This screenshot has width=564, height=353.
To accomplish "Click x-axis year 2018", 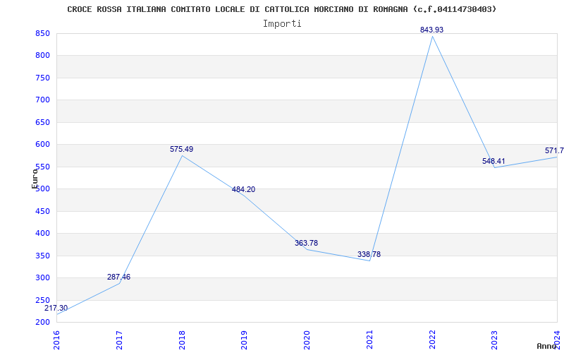I will pyautogui.click(x=182, y=340).
